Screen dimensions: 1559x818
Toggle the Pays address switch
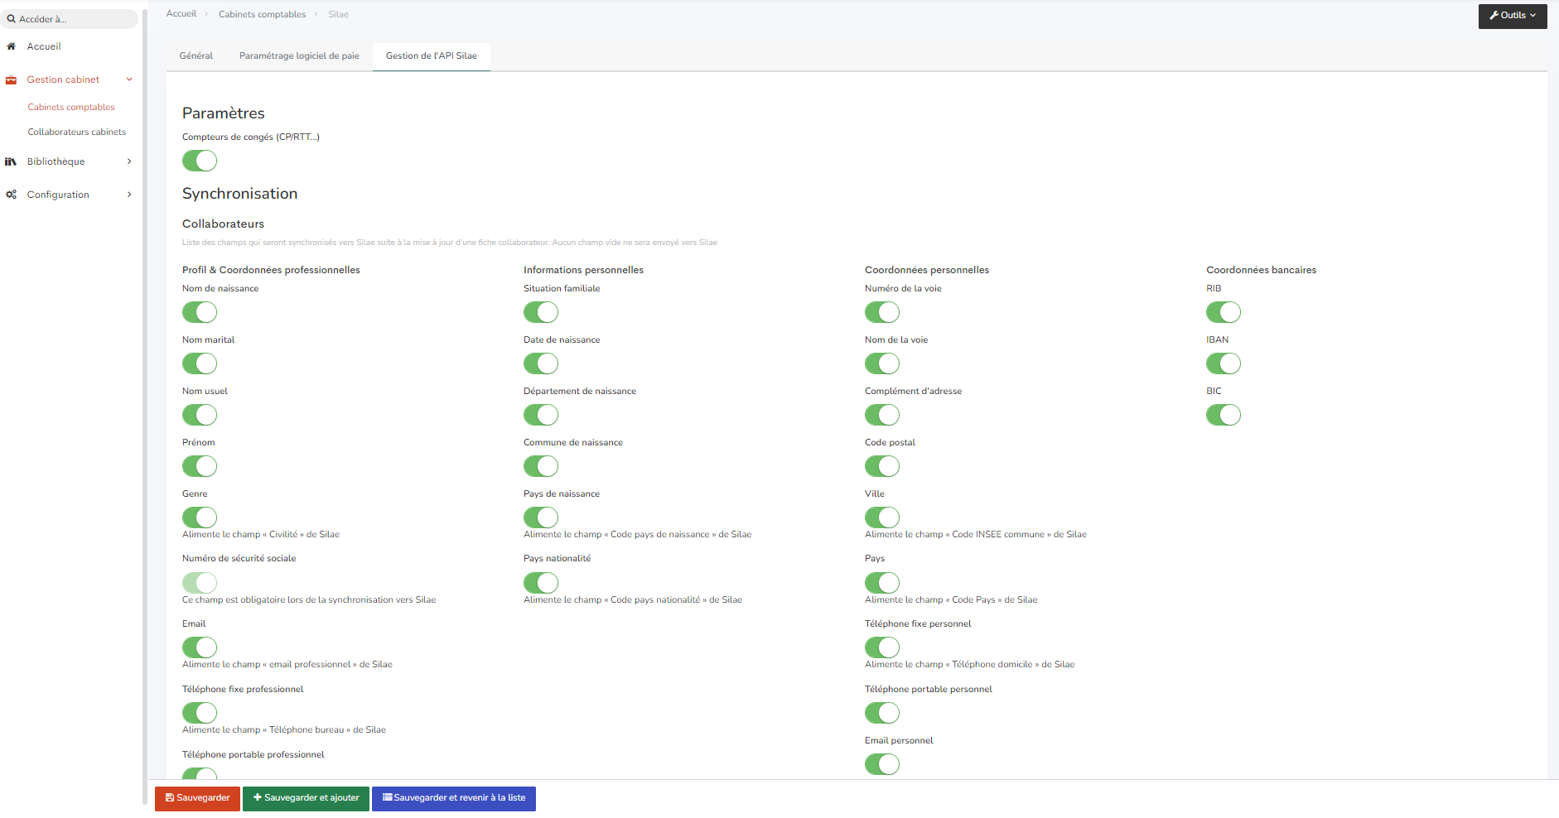pyautogui.click(x=882, y=583)
